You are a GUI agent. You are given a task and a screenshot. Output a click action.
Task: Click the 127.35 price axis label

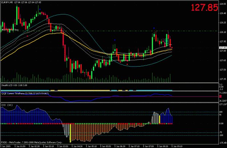223,79
